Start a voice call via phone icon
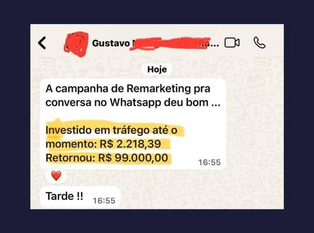The image size is (314, 233). (x=259, y=43)
